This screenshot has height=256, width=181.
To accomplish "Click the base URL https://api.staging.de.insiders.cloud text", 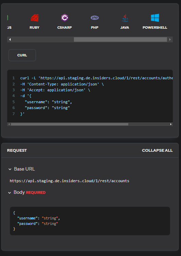I will tap(69, 181).
